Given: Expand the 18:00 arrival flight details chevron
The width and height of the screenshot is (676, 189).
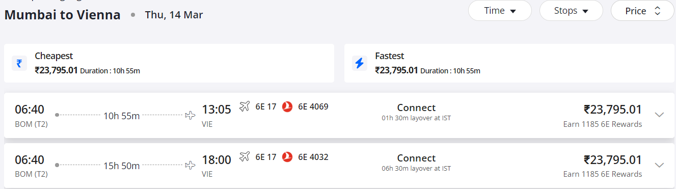Looking at the screenshot, I should pos(659,165).
